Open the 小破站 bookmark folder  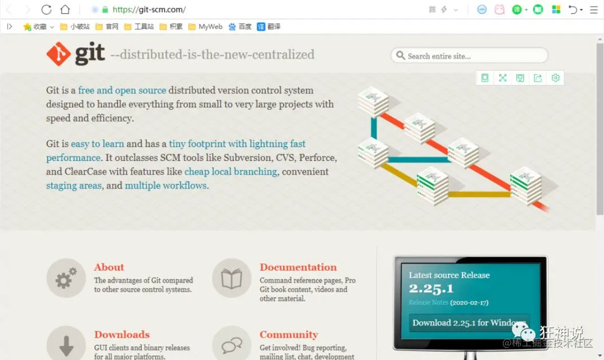(x=75, y=27)
